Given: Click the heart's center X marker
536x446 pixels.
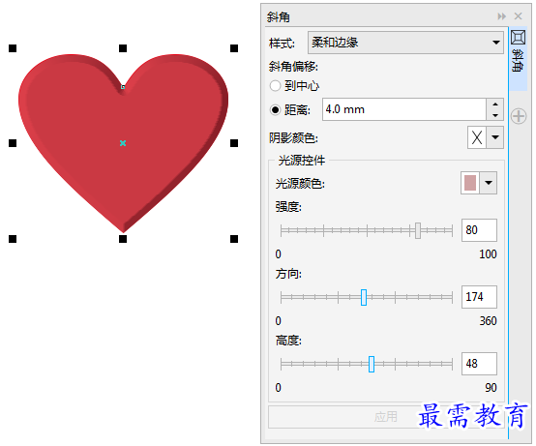Looking at the screenshot, I should (x=123, y=143).
